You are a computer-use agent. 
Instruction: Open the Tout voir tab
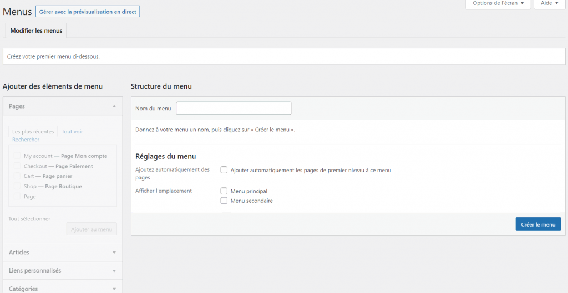click(72, 132)
